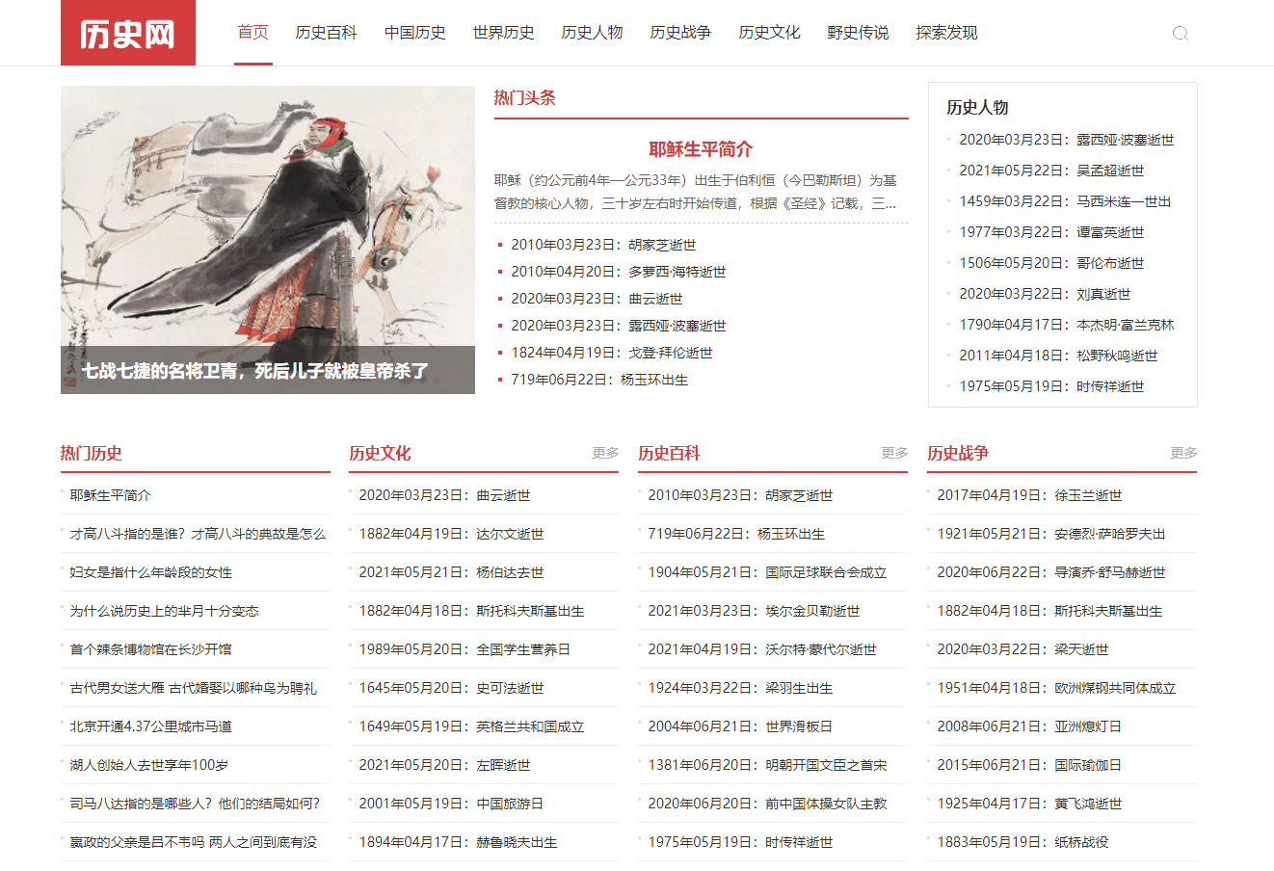
Task: Open sidebar item 谭富英逝世
Action: pyautogui.click(x=1051, y=232)
